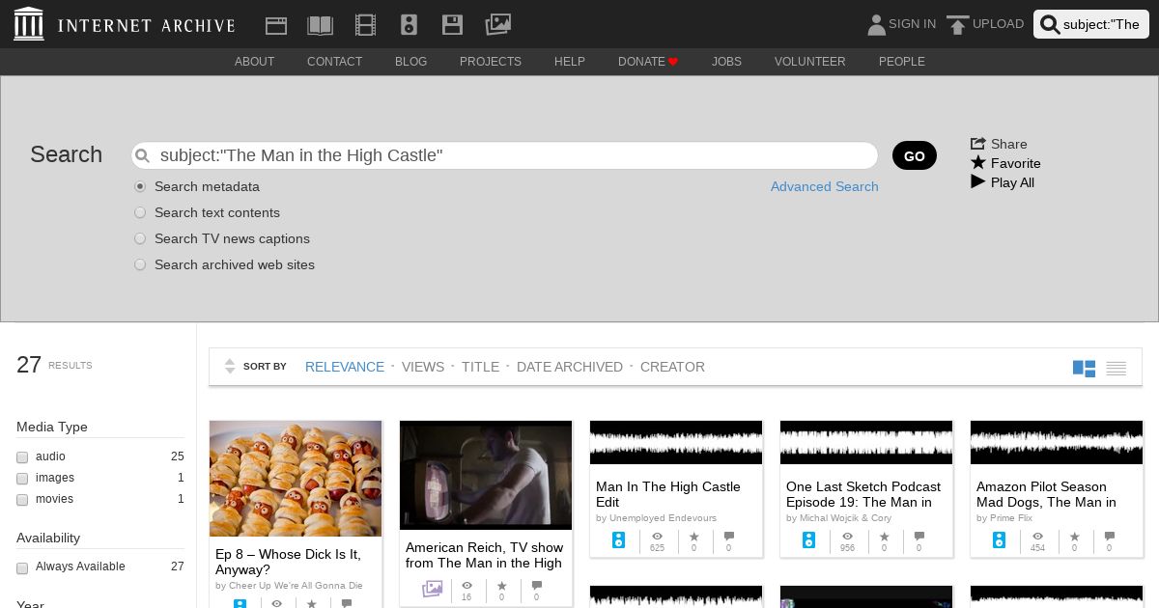This screenshot has height=608, width=1159.
Task: Open the Volunteer menu item
Action: (x=809, y=62)
